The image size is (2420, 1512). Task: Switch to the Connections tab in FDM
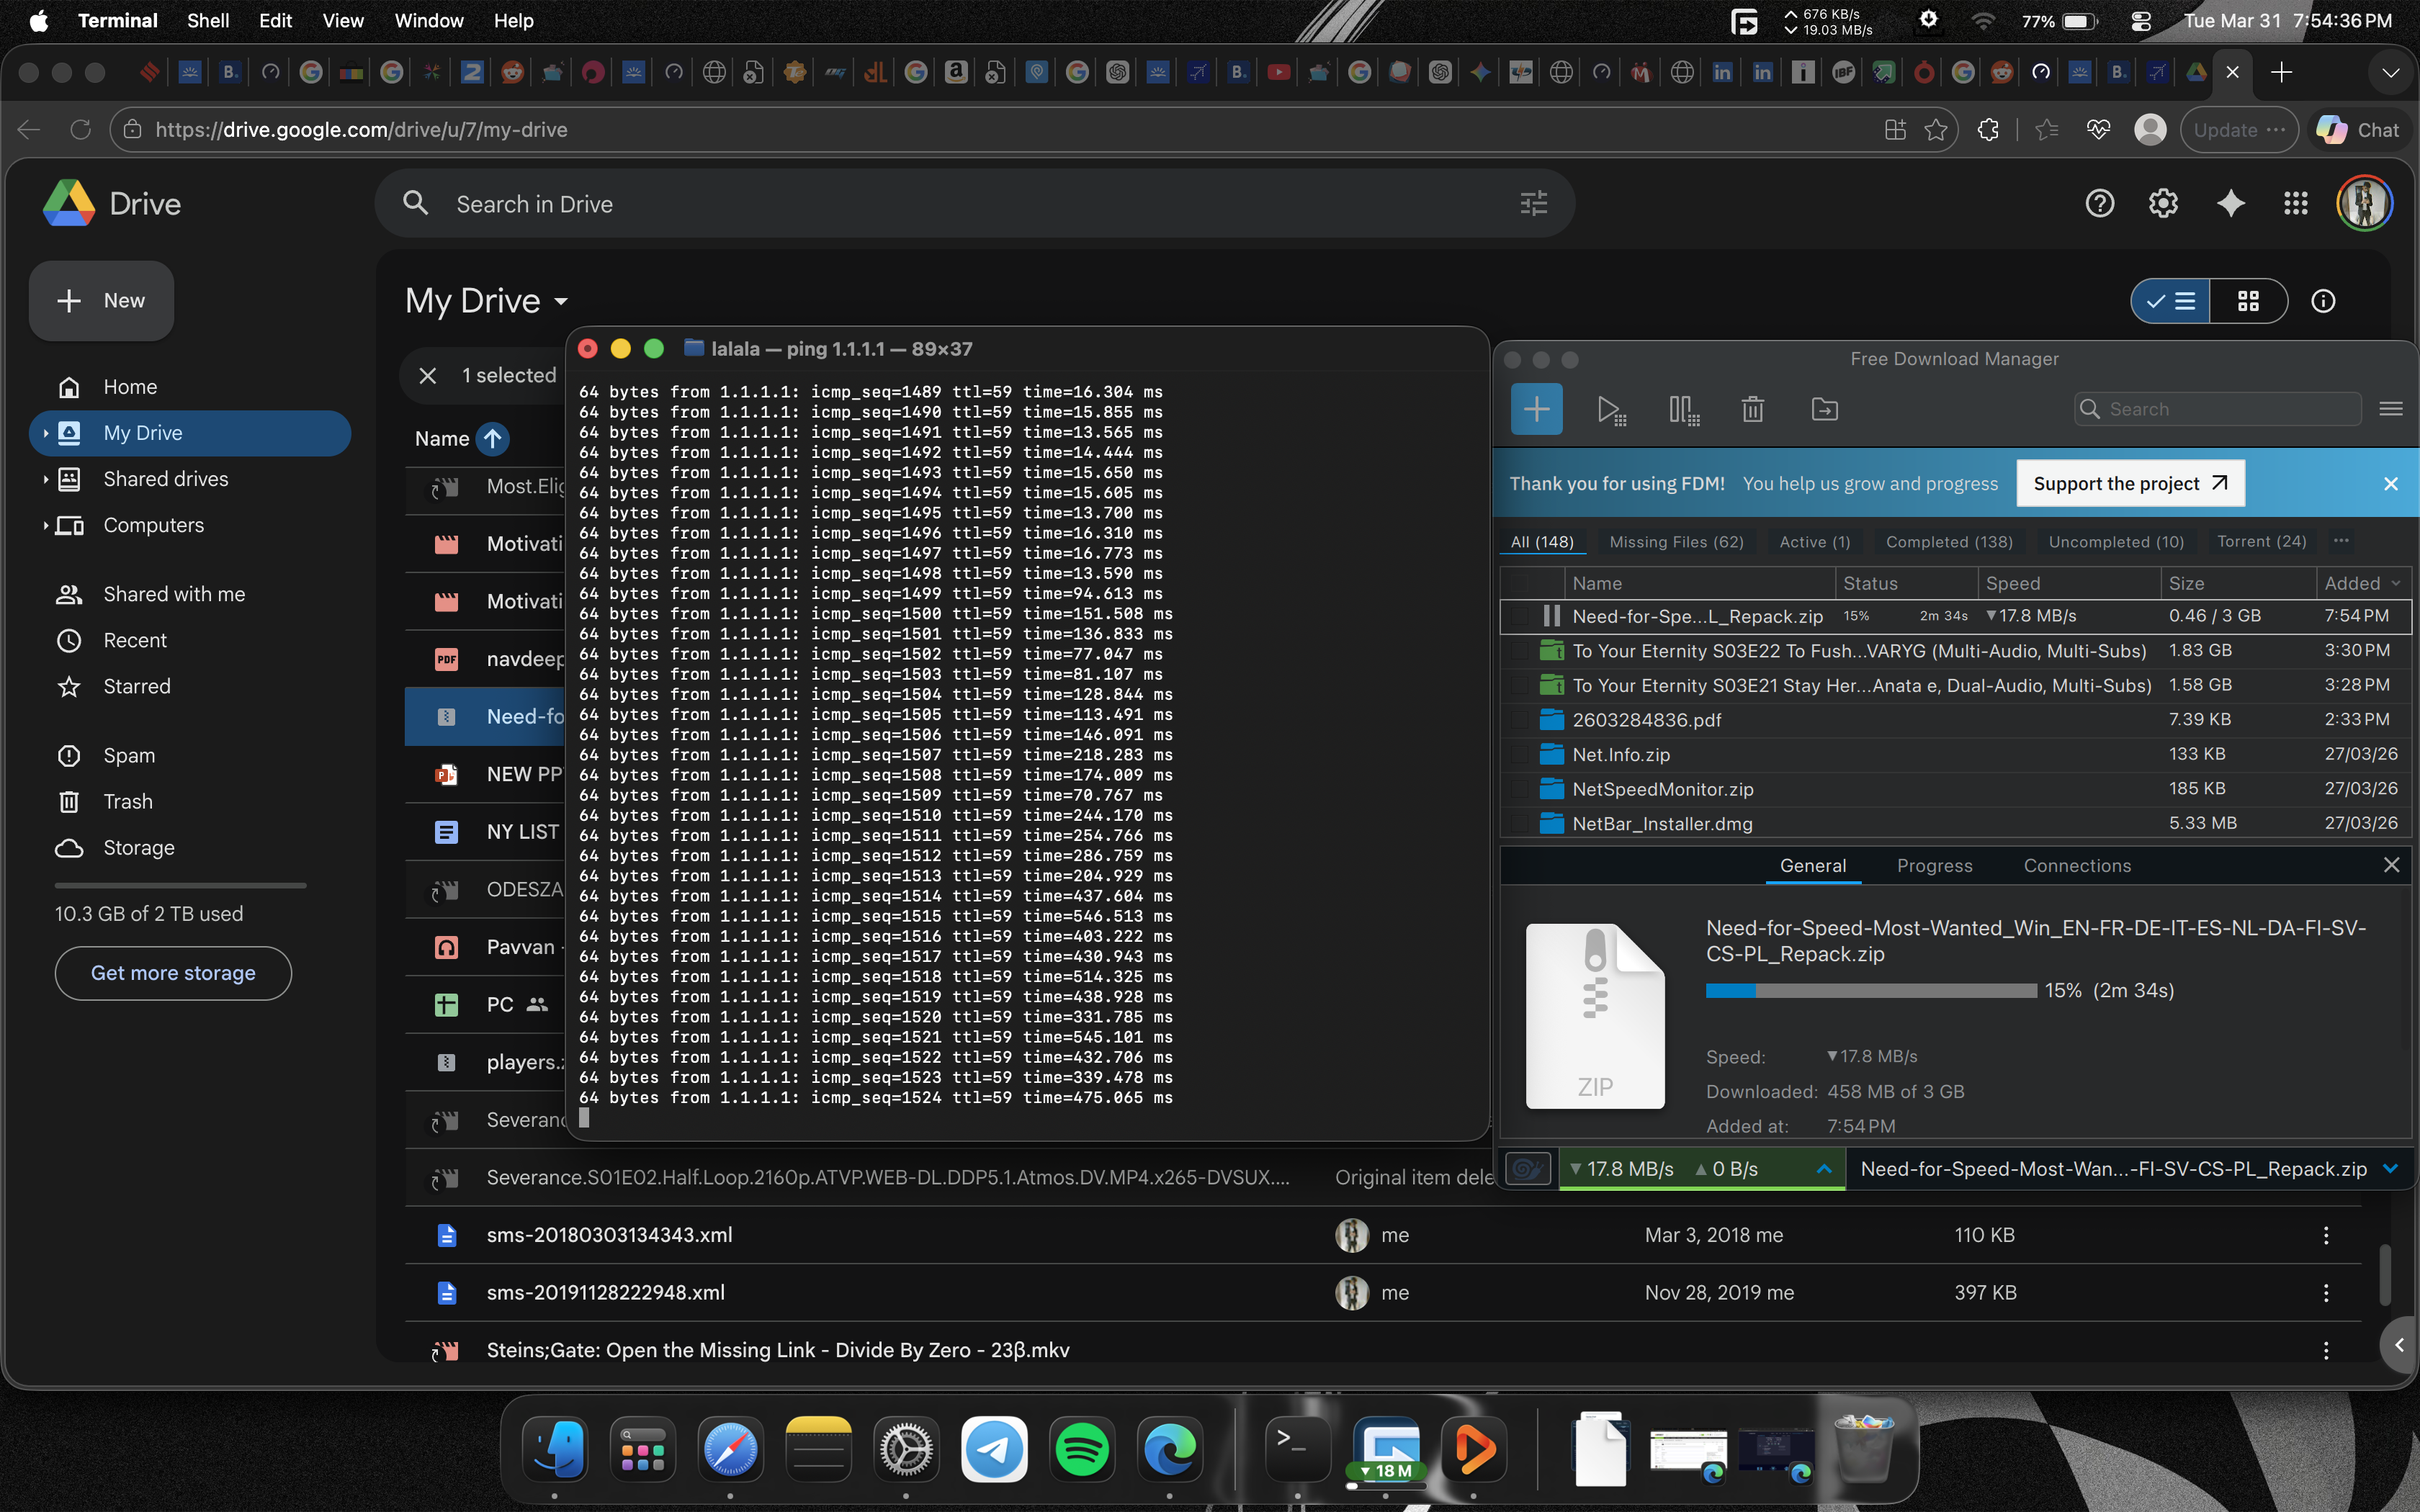pos(2076,866)
